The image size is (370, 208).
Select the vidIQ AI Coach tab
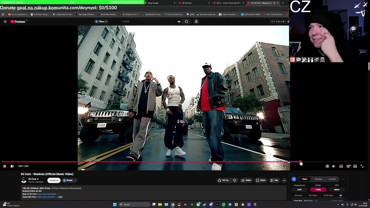pos(332,179)
